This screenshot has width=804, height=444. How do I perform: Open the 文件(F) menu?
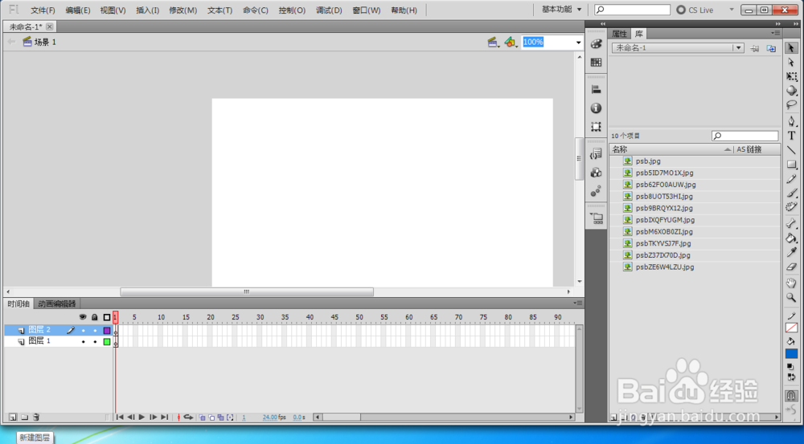43,10
